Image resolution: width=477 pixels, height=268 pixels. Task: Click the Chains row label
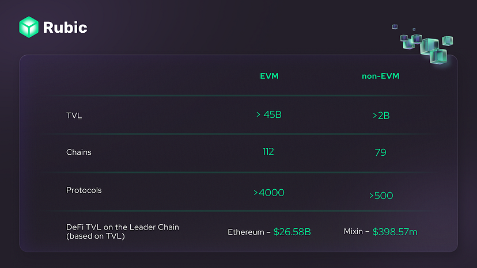78,152
